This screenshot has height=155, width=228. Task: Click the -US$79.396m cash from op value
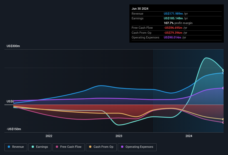pyautogui.click(x=173, y=33)
